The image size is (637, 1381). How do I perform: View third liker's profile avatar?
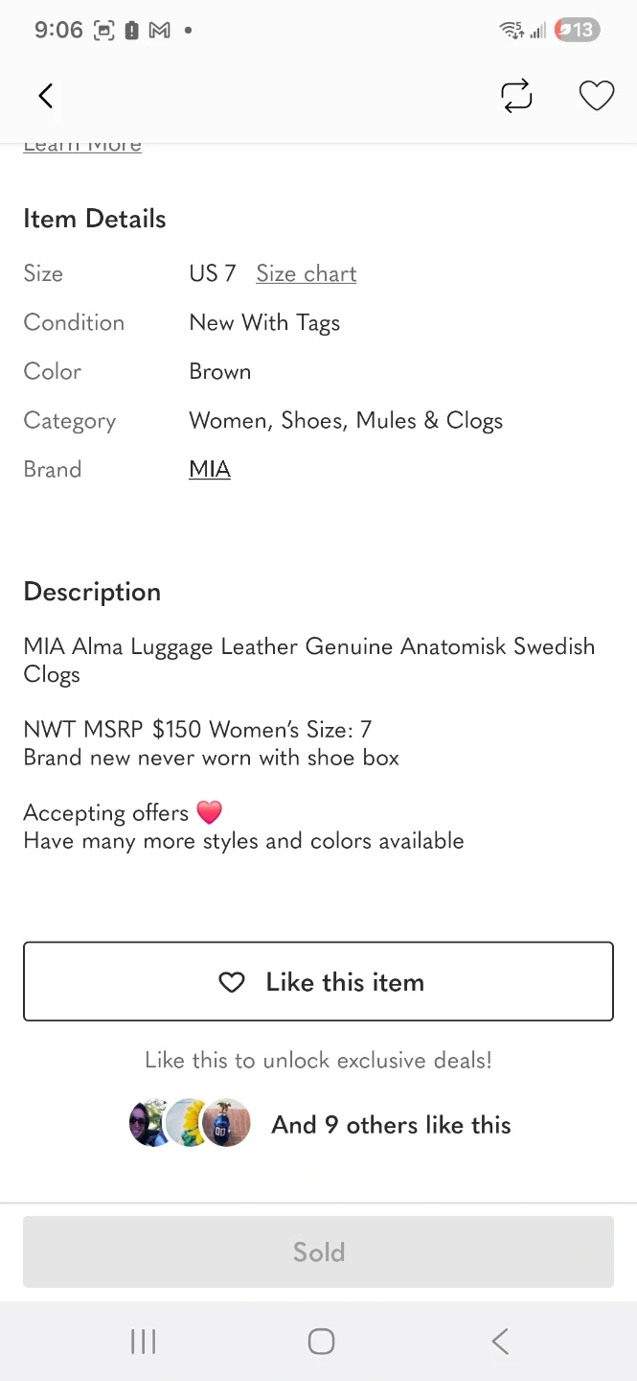228,1123
